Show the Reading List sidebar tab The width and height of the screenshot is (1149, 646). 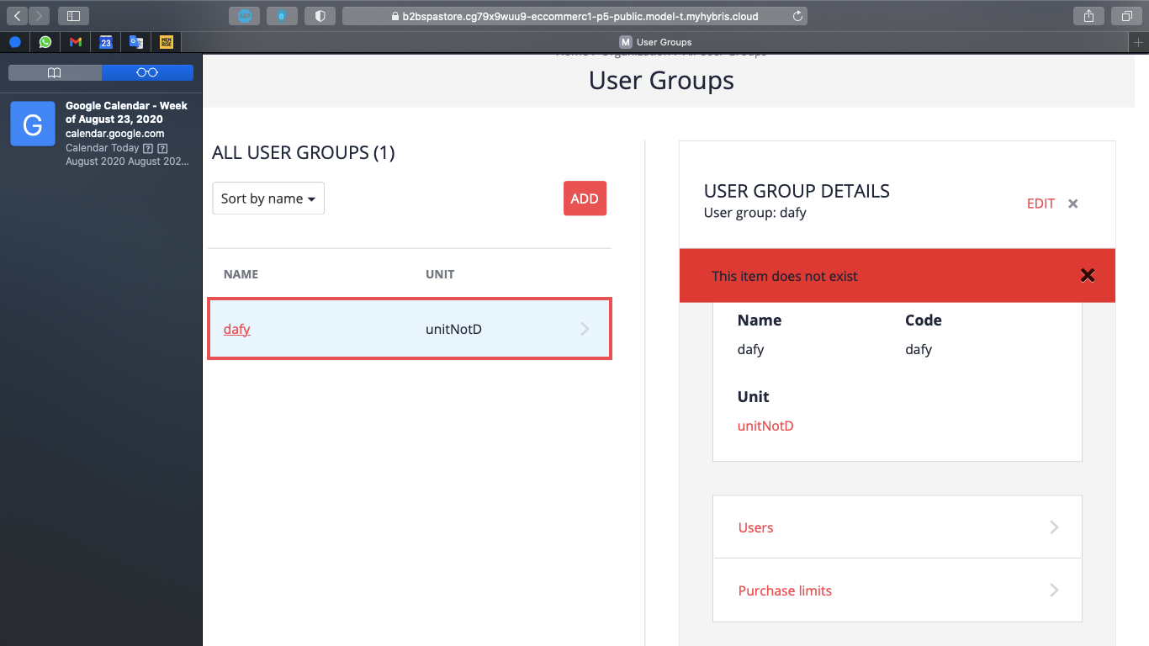147,73
